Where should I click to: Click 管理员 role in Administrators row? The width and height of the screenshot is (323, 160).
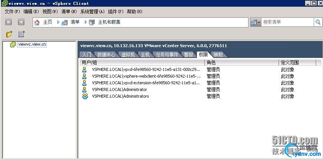tap(213, 96)
